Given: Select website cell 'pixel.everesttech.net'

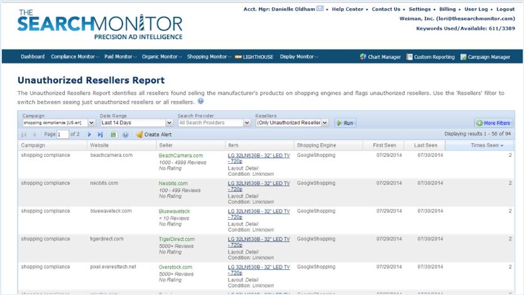Looking at the screenshot, I should (x=113, y=267).
